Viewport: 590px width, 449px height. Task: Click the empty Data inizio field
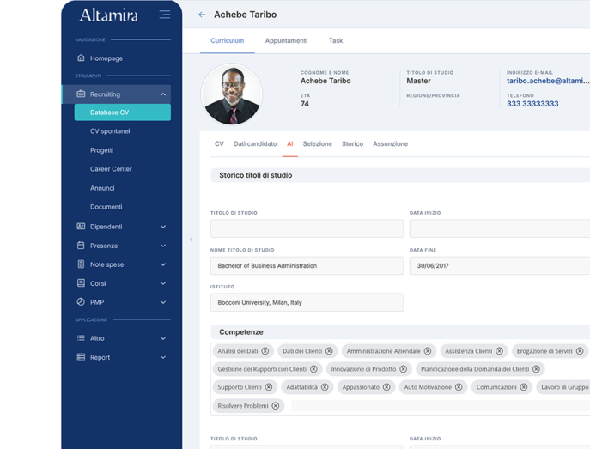(x=500, y=228)
